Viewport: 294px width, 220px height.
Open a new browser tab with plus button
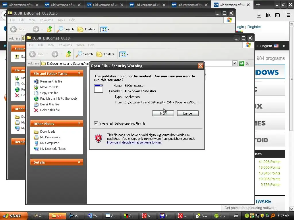[258, 5]
